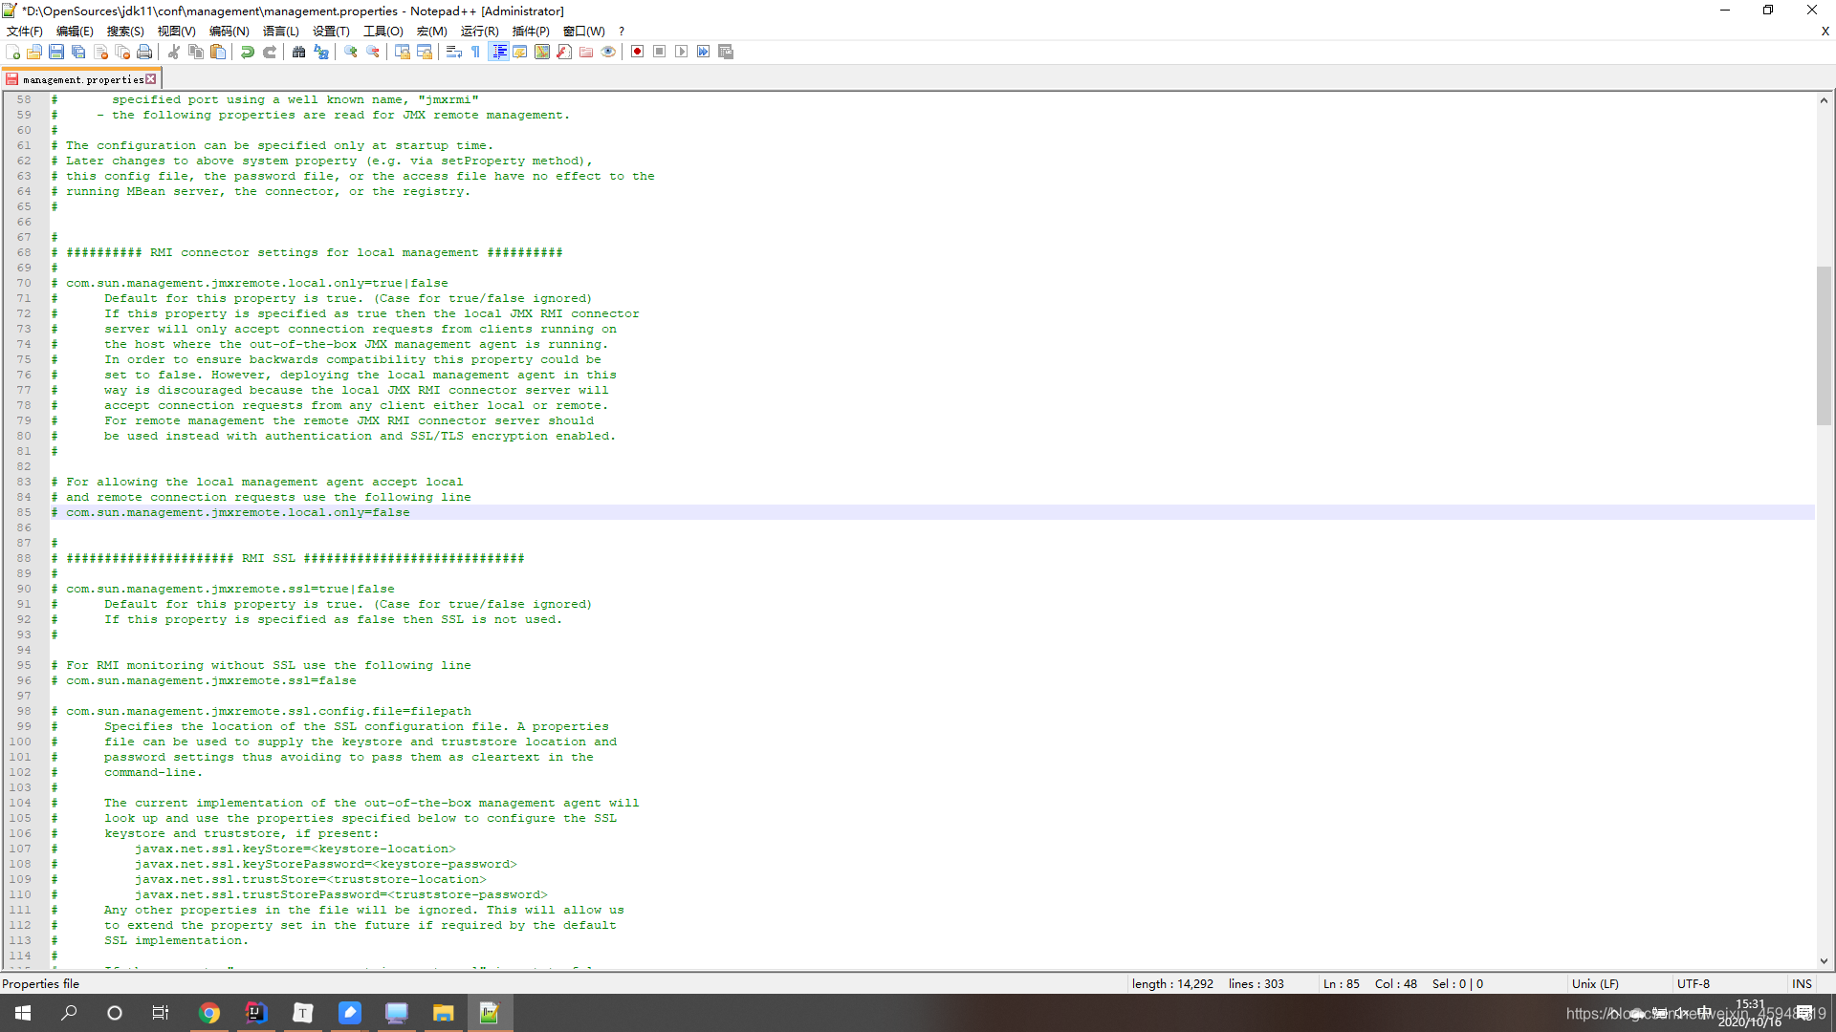The width and height of the screenshot is (1836, 1032).
Task: Cut selected text with the scissors icon
Action: pyautogui.click(x=174, y=53)
